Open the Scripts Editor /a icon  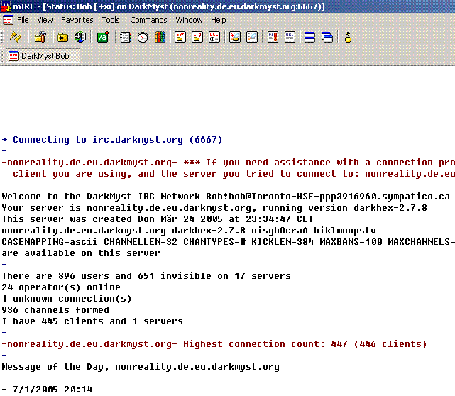click(103, 37)
